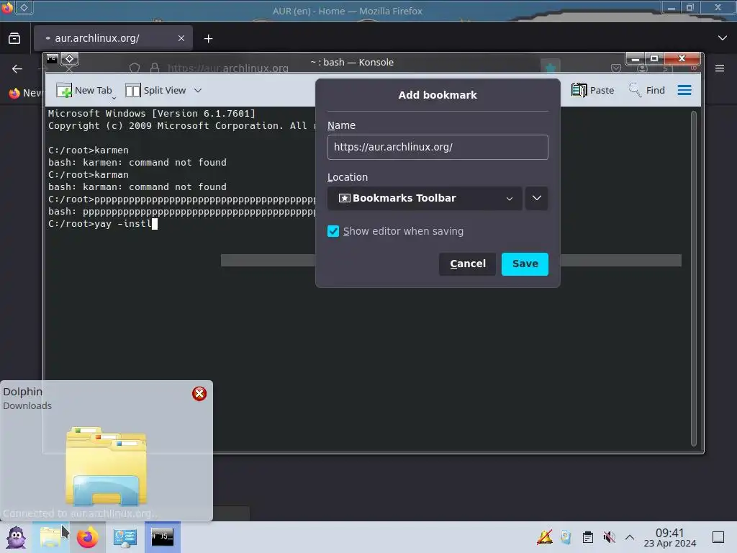Click the Firefox taskbar icon
737x553 pixels.
click(87, 537)
